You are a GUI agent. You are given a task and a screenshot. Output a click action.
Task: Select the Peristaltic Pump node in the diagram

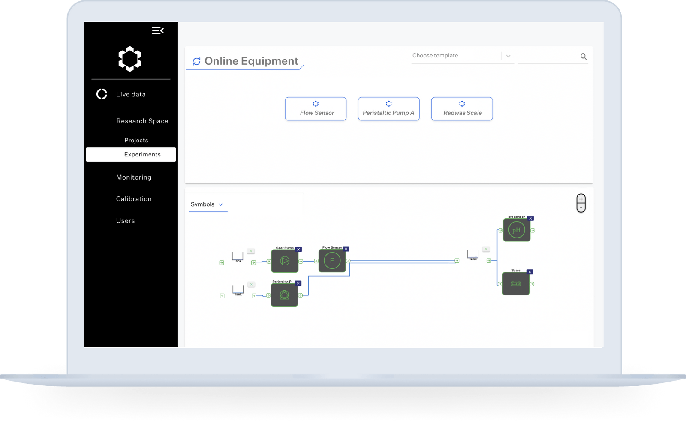(x=284, y=295)
